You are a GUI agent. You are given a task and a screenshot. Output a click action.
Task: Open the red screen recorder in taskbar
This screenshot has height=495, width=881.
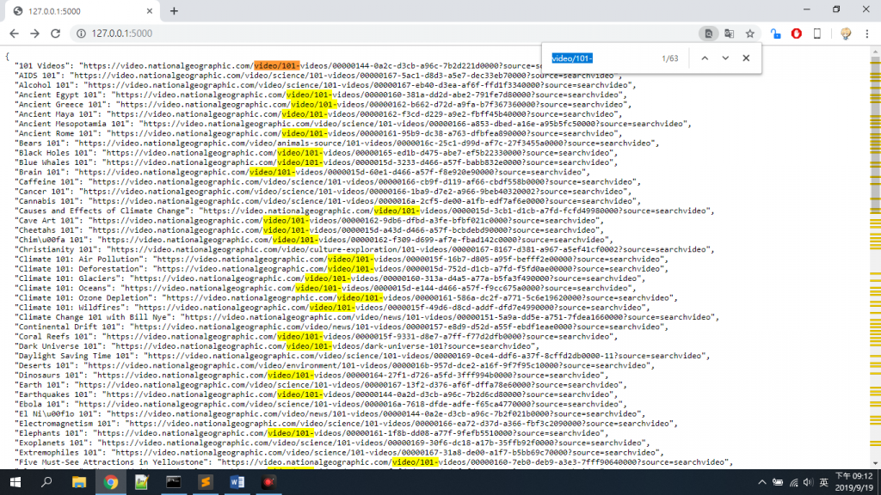point(268,482)
